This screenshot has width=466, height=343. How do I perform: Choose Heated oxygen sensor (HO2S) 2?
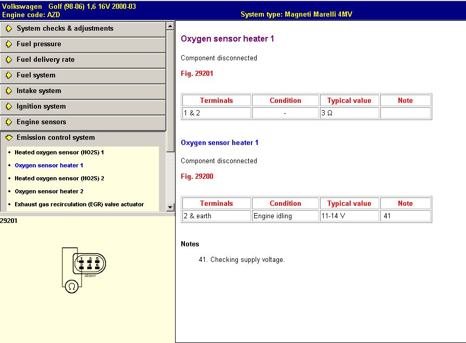tap(59, 178)
